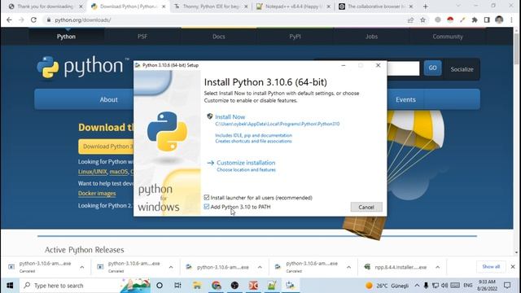Viewport: 521px width, 293px height.
Task: Click the red extension icon in Chrome toolbar
Action: [450, 20]
